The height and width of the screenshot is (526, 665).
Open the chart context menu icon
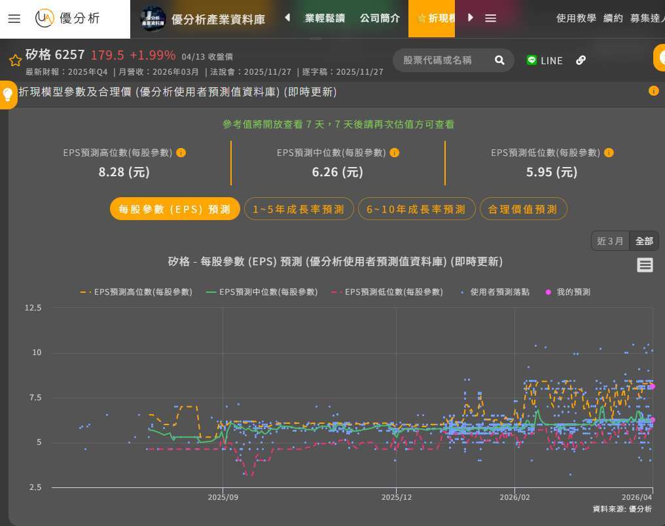tap(645, 265)
